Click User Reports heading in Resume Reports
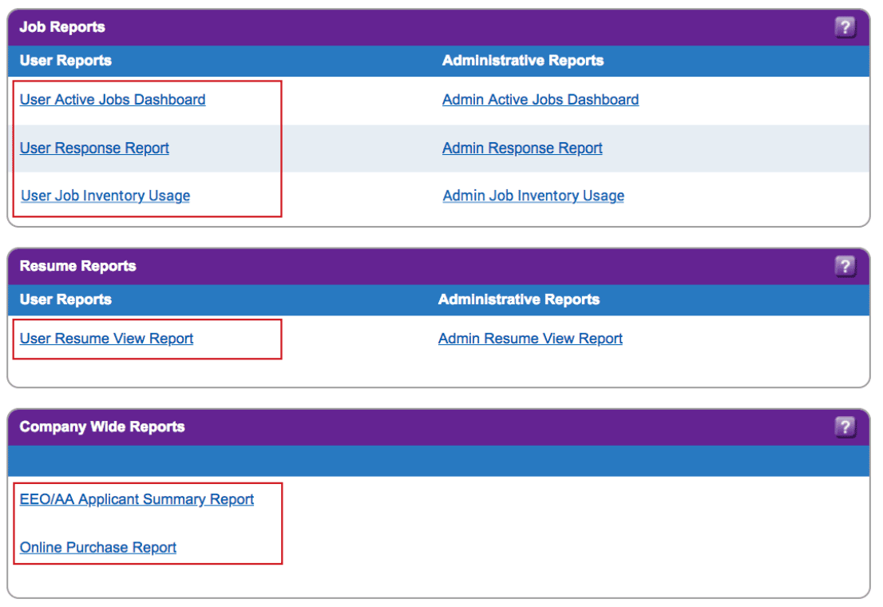Screen dimensions: 883x607 65,300
